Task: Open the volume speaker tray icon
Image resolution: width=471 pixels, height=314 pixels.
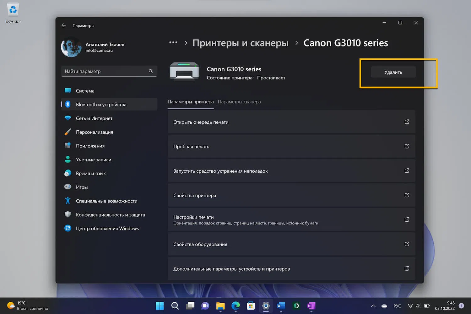Action: pyautogui.click(x=418, y=306)
